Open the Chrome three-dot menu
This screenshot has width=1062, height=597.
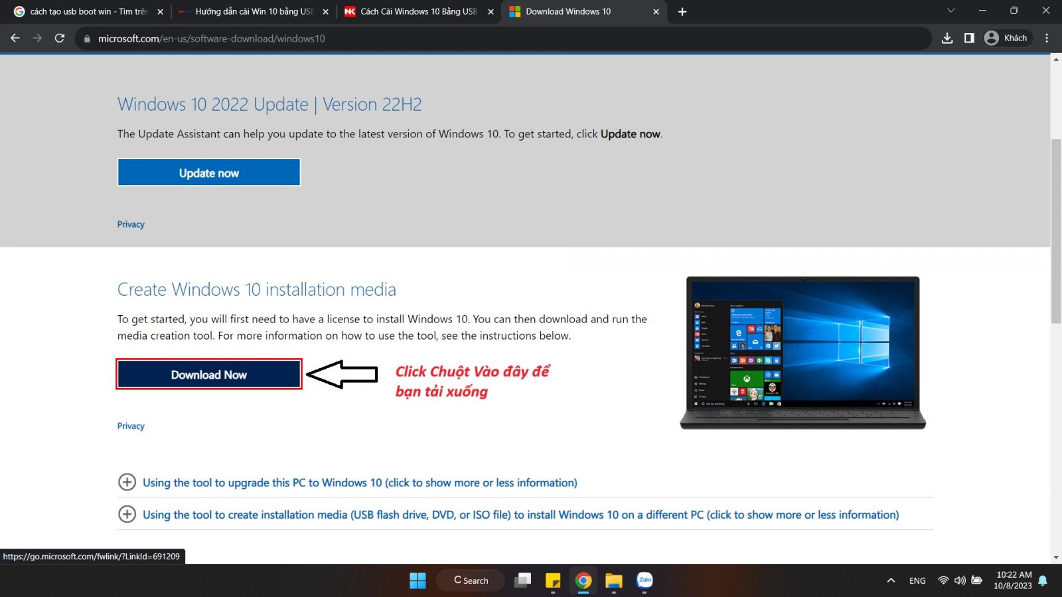click(1047, 38)
